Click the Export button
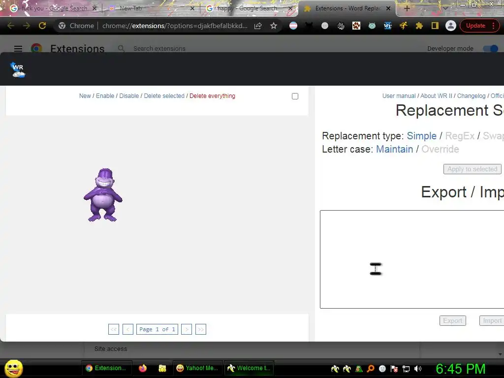504x378 pixels. pyautogui.click(x=453, y=320)
